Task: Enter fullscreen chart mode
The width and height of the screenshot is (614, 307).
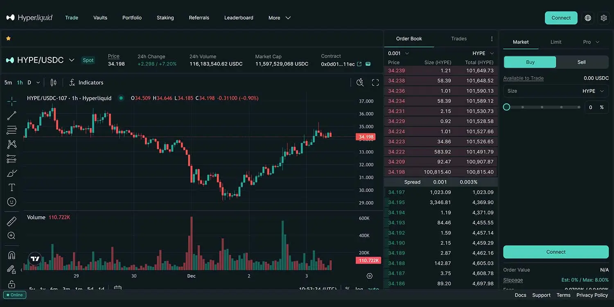Action: [x=375, y=83]
